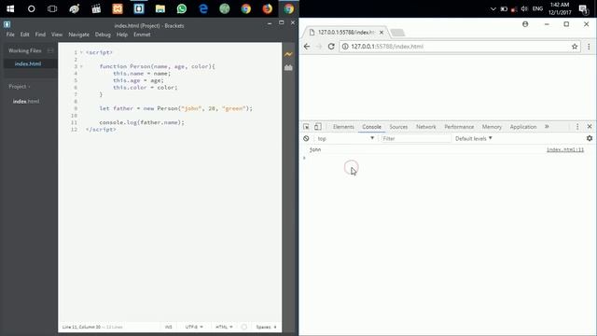Open the Brackets Find menu
Screen dimensions: 597x336
(40, 35)
